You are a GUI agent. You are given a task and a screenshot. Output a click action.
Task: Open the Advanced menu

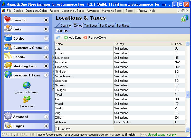(93, 11)
